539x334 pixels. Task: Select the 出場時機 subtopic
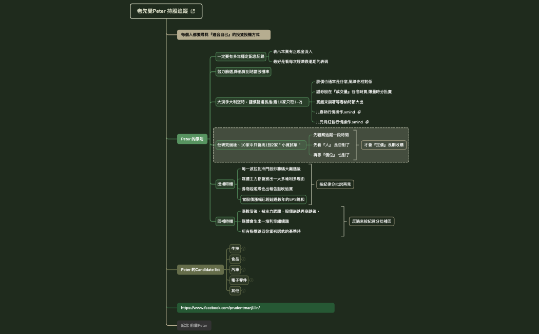(x=225, y=184)
